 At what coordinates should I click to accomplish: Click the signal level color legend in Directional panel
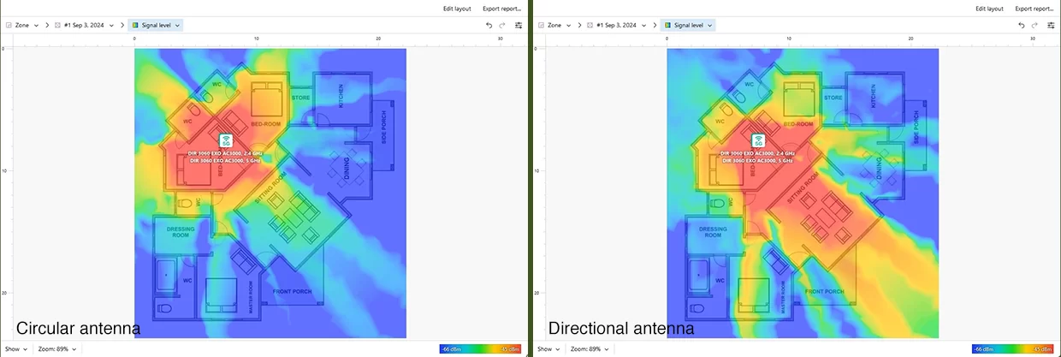(1013, 349)
